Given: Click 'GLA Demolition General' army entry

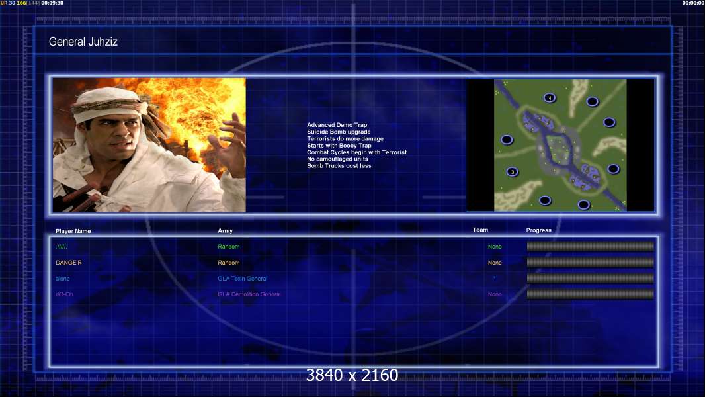Looking at the screenshot, I should point(249,294).
